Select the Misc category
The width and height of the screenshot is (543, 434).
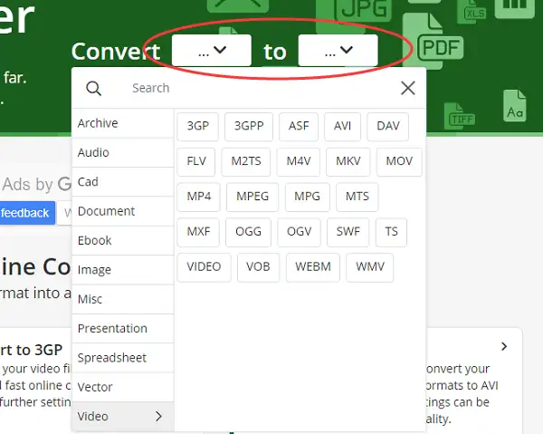(123, 299)
